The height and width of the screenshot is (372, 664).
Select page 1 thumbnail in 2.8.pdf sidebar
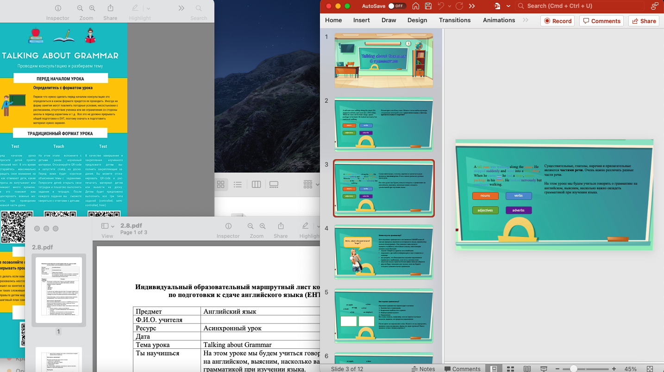pos(59,290)
